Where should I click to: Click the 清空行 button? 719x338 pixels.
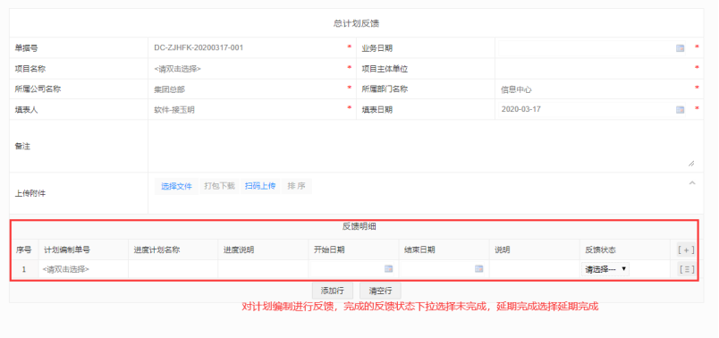coord(380,291)
